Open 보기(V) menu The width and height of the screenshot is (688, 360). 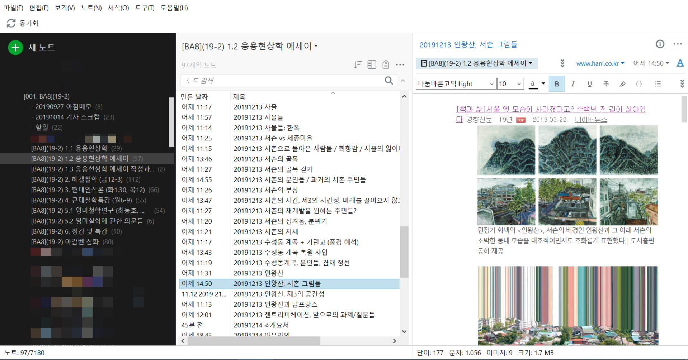point(65,8)
